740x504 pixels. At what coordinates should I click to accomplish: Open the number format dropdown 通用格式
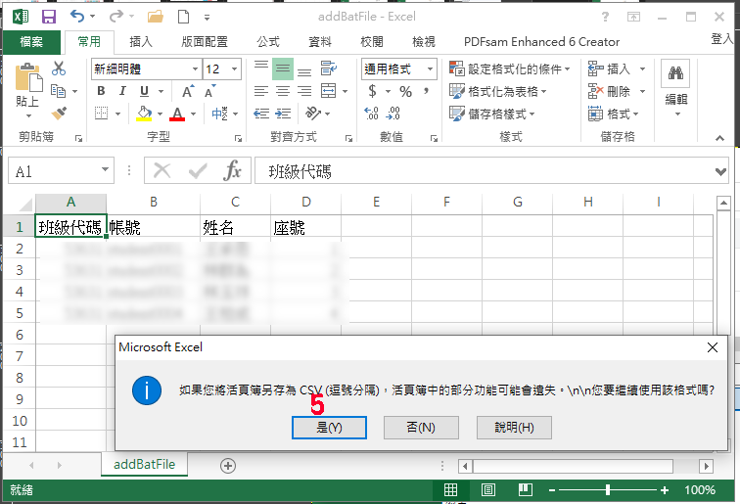pyautogui.click(x=430, y=69)
